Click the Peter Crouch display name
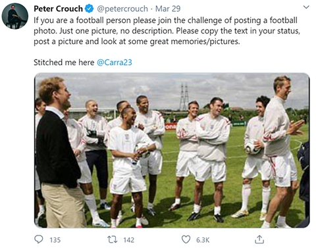The height and width of the screenshot is (248, 316). (x=58, y=9)
